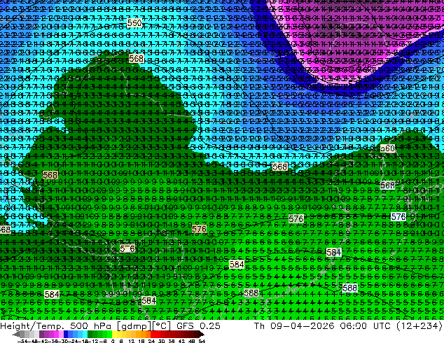The image size is (444, 343).
Task: Click the rightmost 588 contour label
Action: tap(349, 288)
